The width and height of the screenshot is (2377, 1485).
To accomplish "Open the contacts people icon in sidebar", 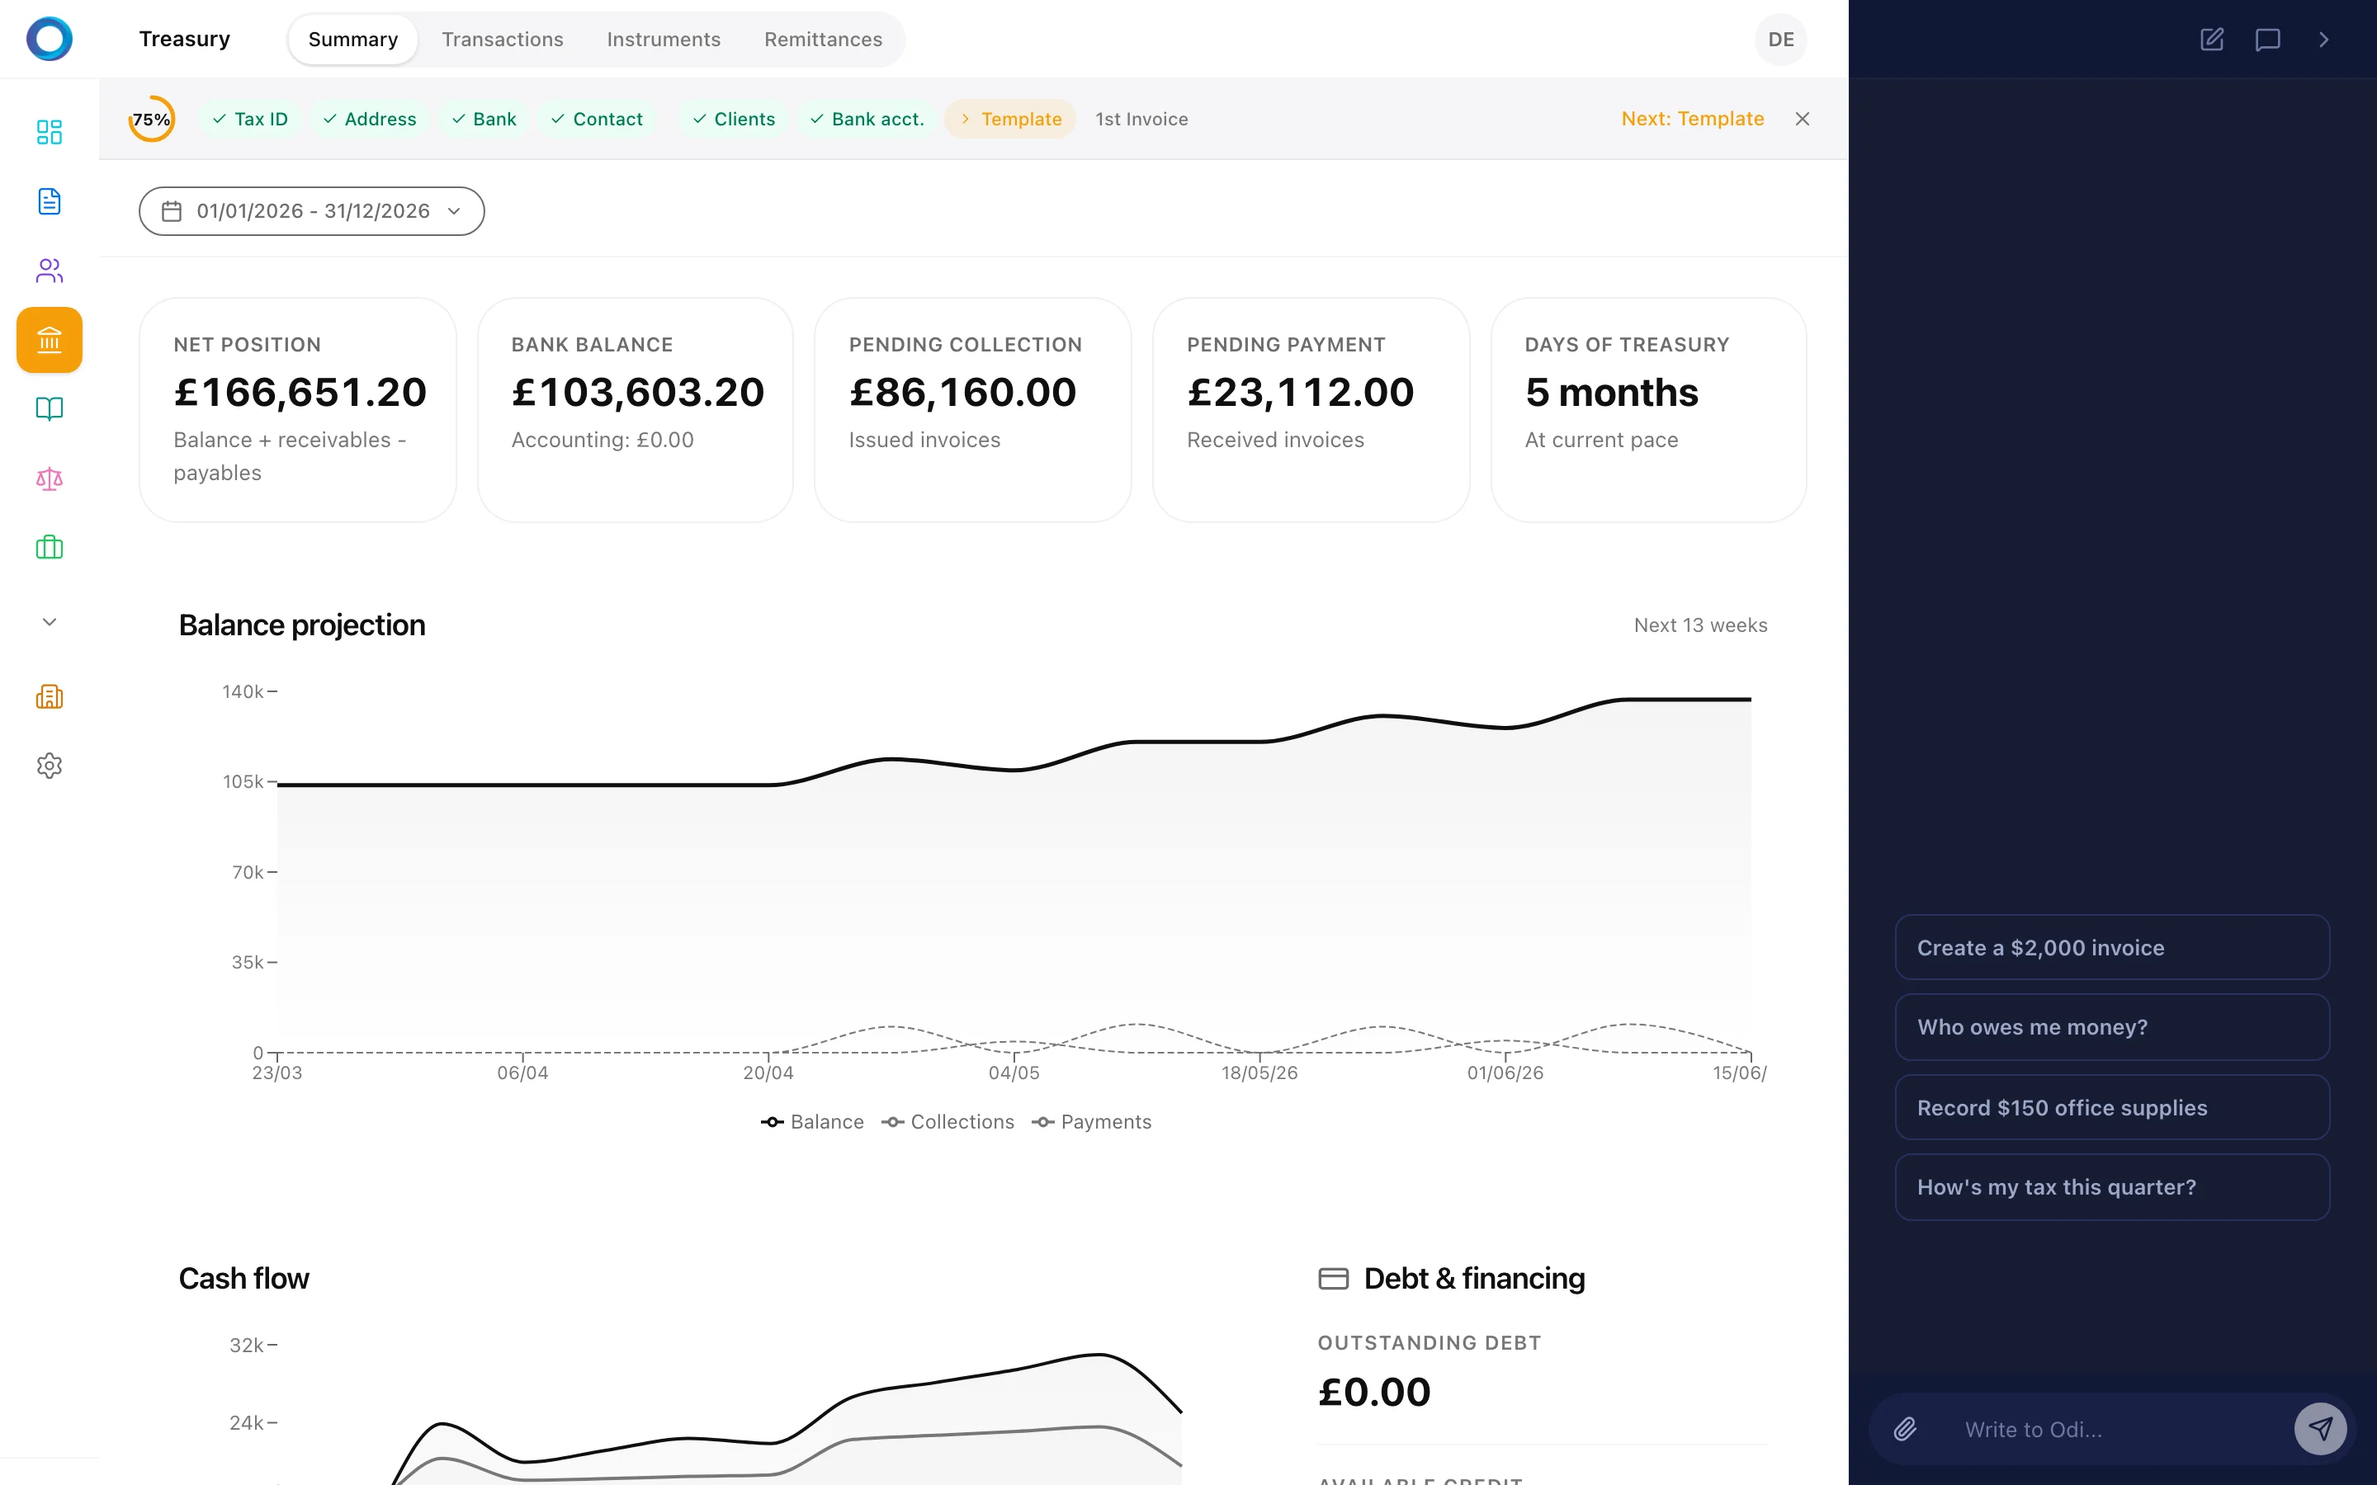I will point(50,270).
